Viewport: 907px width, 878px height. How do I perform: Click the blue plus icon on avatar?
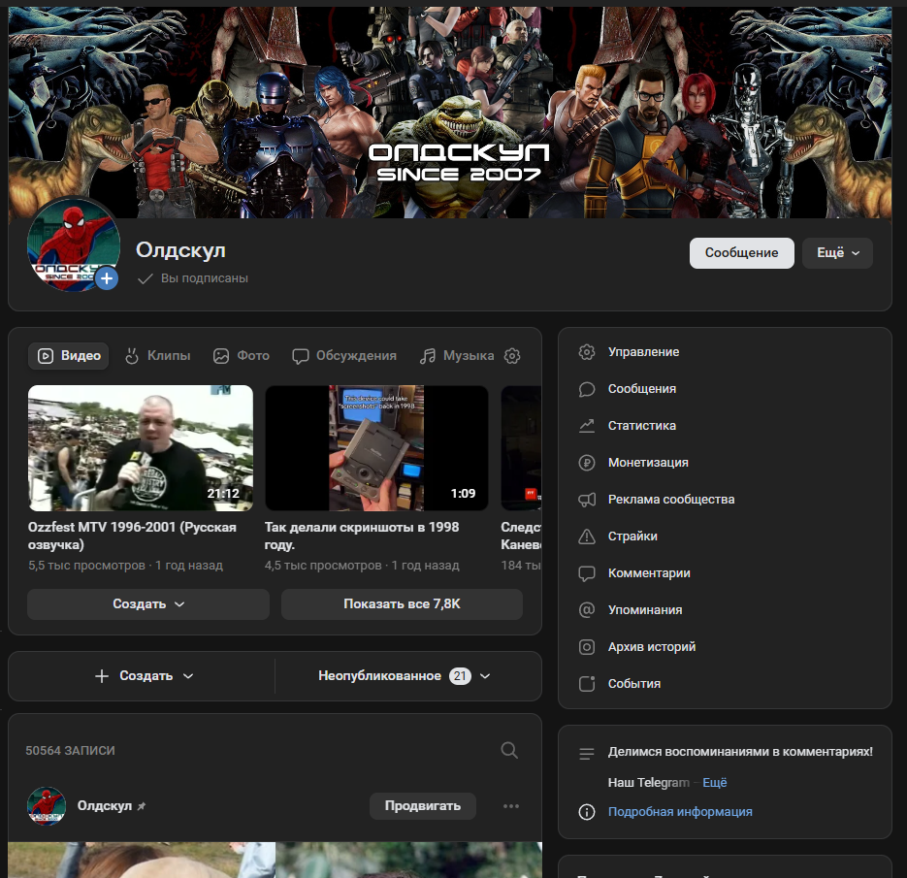pos(107,278)
